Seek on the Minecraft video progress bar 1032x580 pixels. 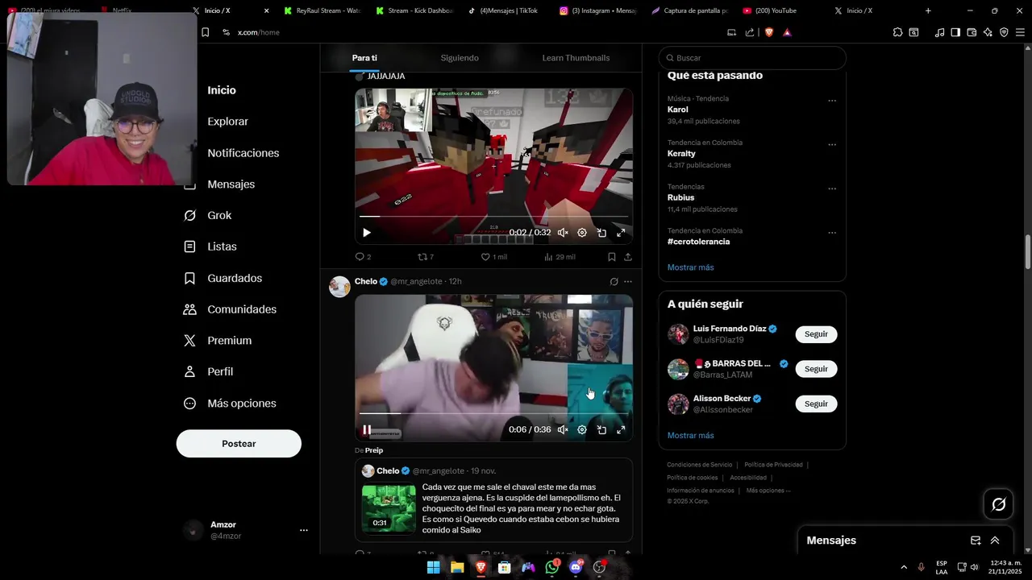point(493,217)
